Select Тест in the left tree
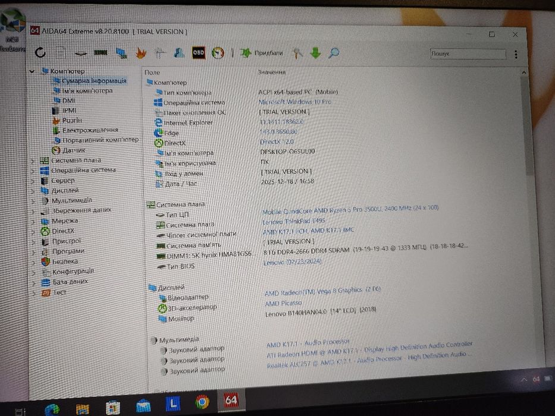 [x=54, y=292]
